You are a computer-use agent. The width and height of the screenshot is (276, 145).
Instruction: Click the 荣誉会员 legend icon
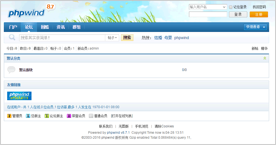click(x=69, y=116)
